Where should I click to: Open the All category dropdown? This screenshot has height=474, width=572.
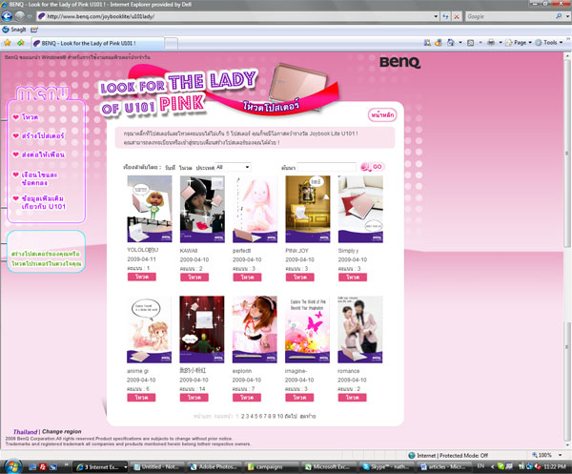pyautogui.click(x=233, y=167)
